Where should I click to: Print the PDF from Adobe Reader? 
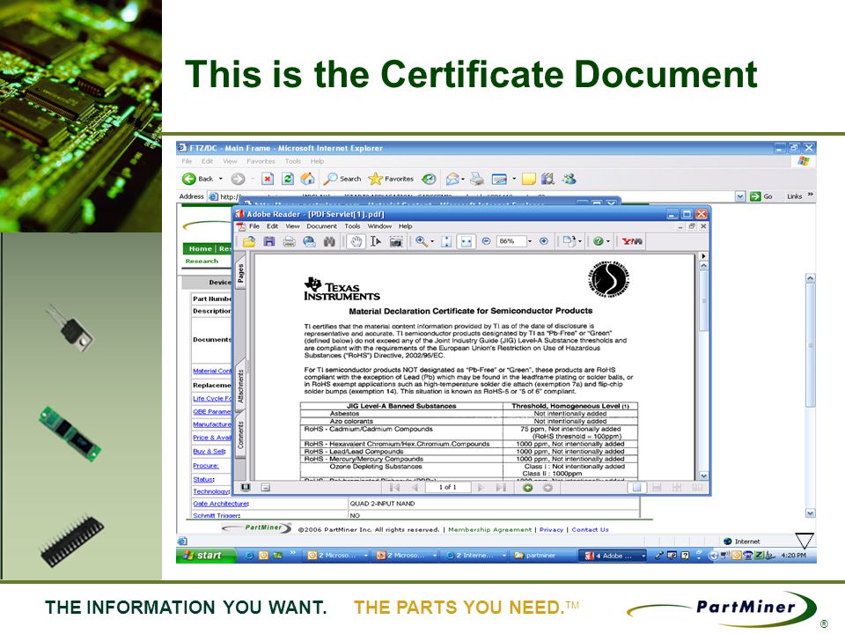coord(289,241)
